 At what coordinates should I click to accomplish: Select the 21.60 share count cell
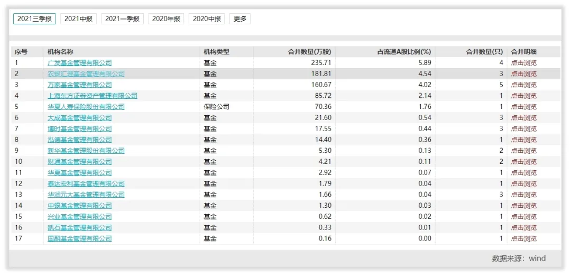323,117
